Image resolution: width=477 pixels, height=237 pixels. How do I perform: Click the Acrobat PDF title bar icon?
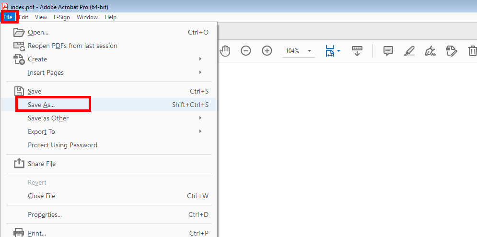point(5,6)
